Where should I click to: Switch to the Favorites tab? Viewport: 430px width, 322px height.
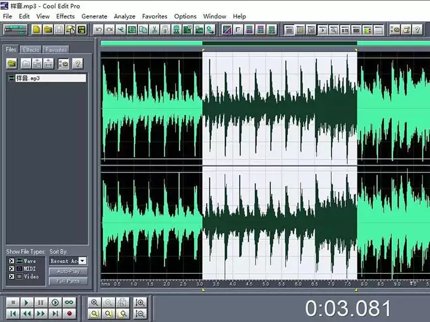pos(56,50)
